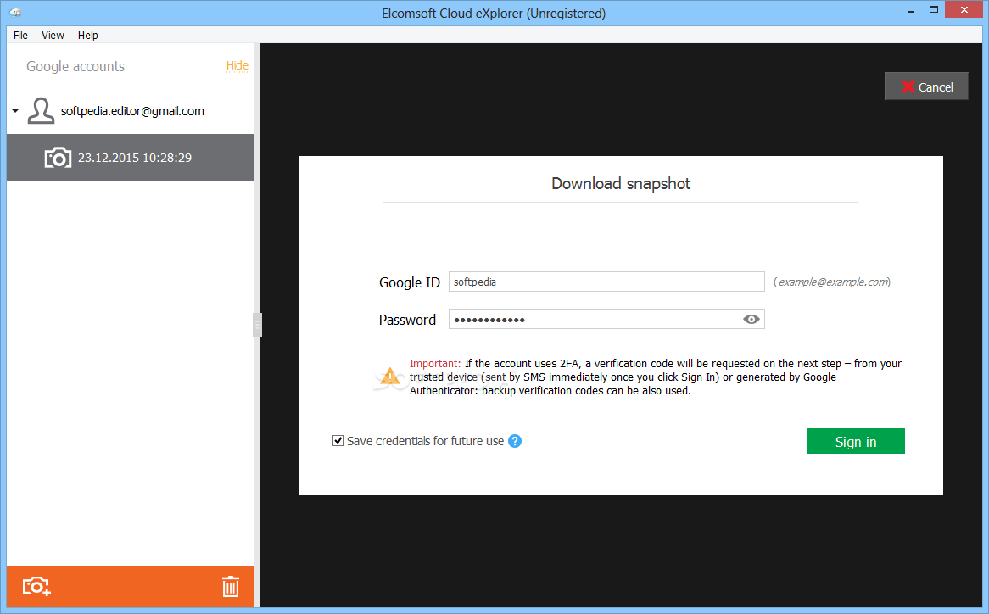Click the sidebar splitter handle
Image resolution: width=989 pixels, height=614 pixels.
point(257,325)
